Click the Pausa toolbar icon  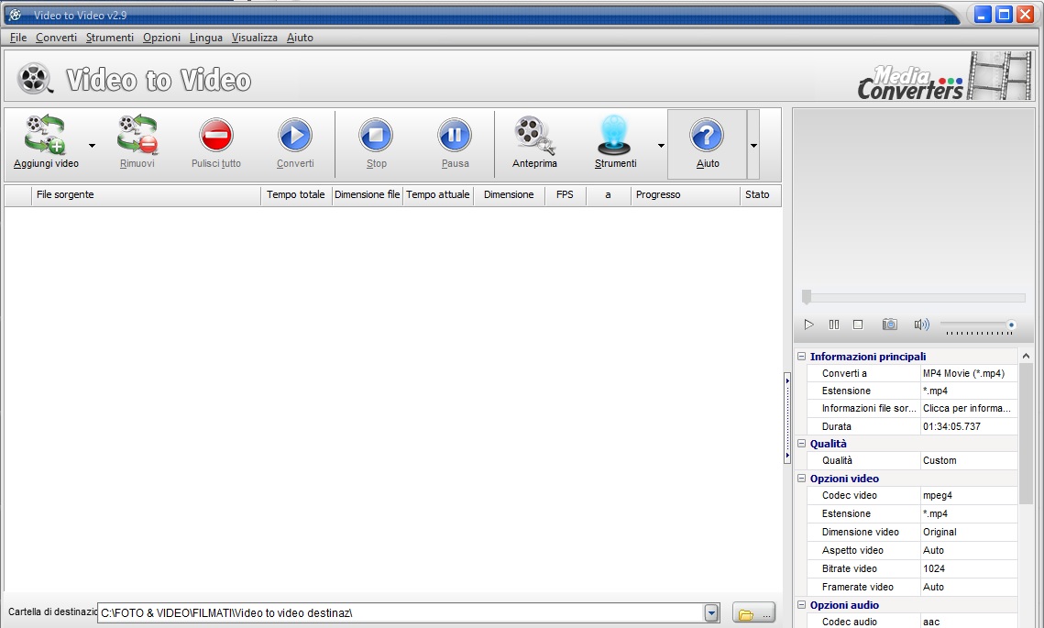coord(455,136)
